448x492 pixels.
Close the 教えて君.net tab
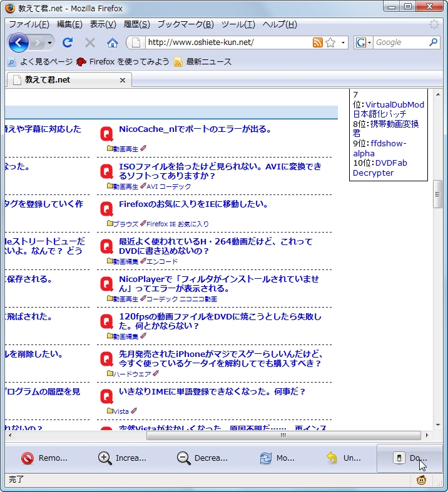[123, 80]
